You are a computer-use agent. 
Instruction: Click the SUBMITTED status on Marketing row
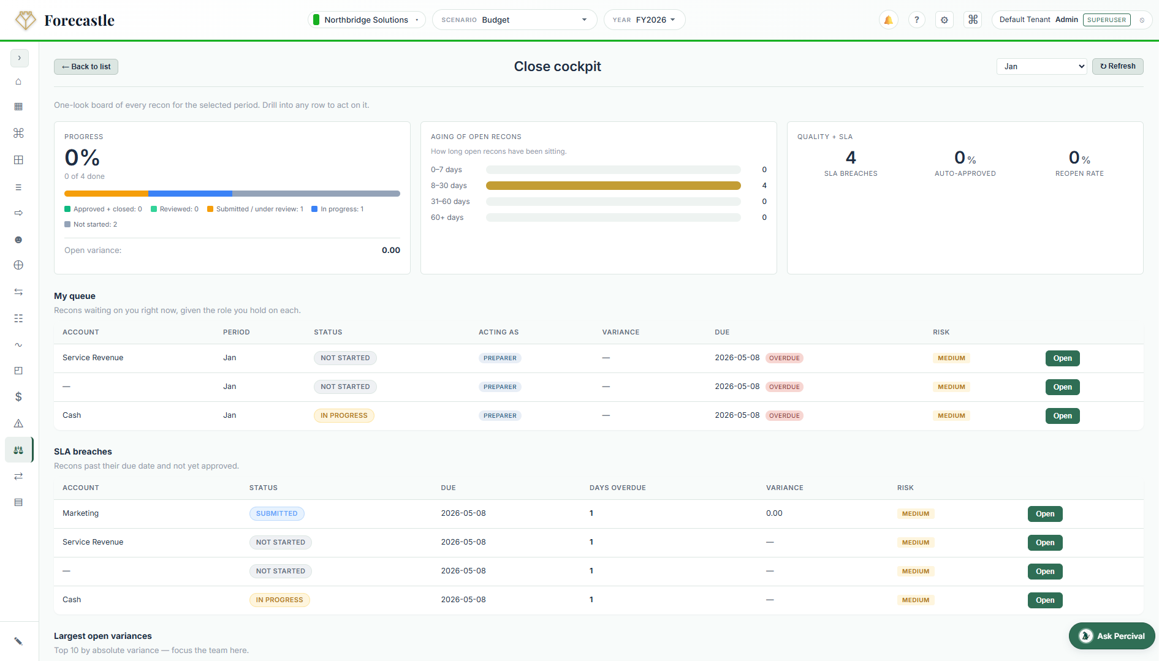[276, 514]
